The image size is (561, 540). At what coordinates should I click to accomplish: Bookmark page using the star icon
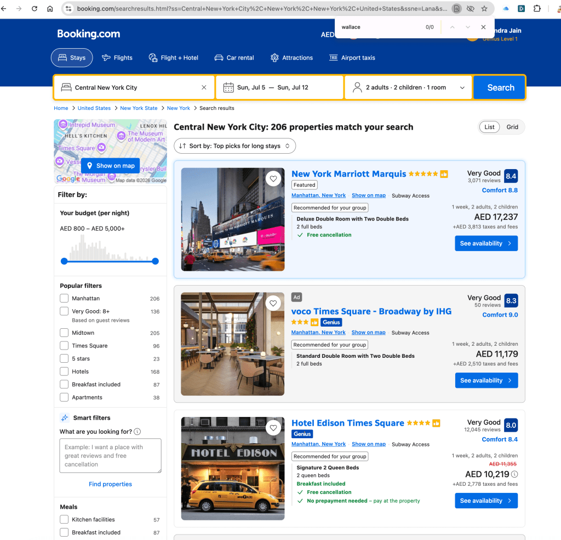pos(484,9)
